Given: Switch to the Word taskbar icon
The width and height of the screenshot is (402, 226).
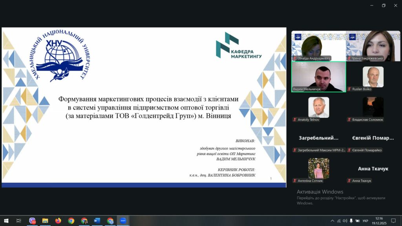Looking at the screenshot, I should (x=97, y=221).
